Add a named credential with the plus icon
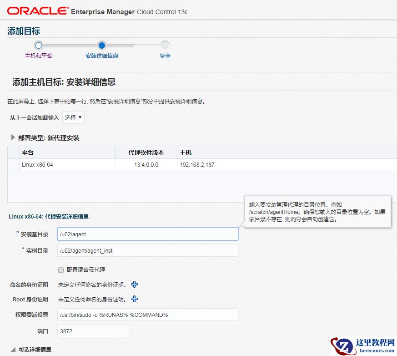Screen dimensions: 397x356 click(134, 284)
